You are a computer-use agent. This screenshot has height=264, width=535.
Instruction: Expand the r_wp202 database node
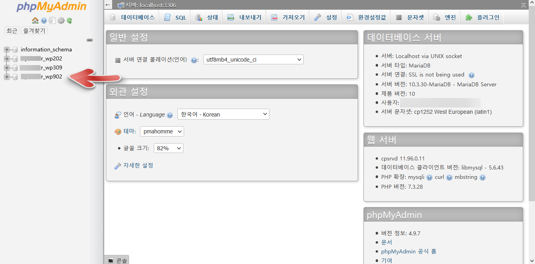tap(7, 58)
